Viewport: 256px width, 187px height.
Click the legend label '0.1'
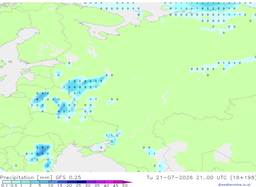(x=4, y=185)
